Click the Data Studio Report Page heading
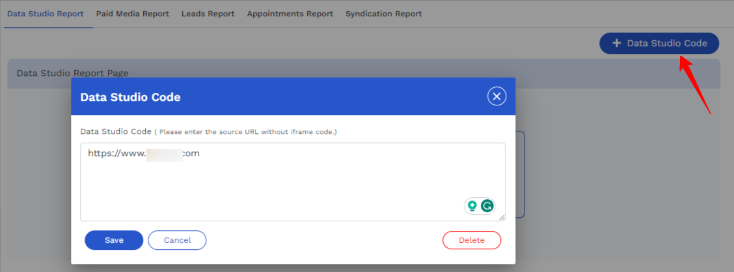The image size is (734, 272). 72,73
